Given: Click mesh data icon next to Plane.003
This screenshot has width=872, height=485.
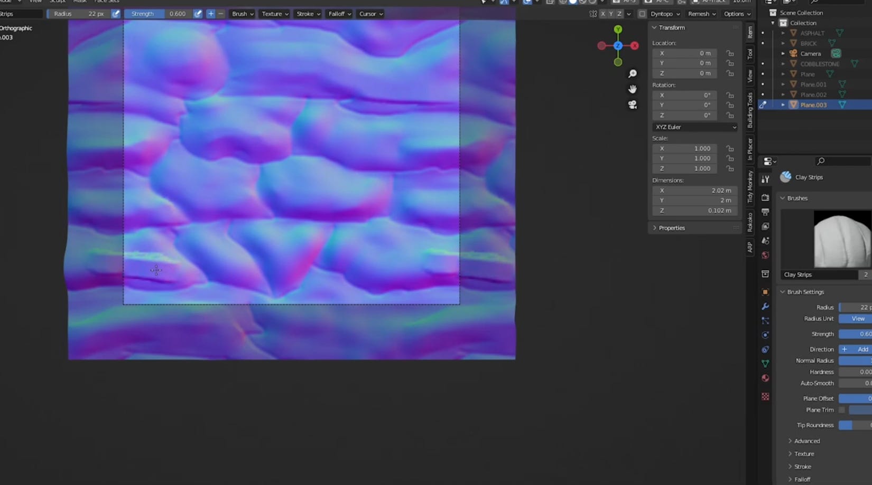Looking at the screenshot, I should point(842,105).
